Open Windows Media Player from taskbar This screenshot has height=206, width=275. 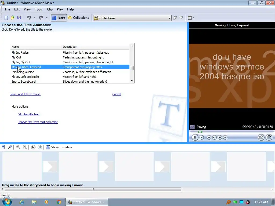(x=46, y=202)
